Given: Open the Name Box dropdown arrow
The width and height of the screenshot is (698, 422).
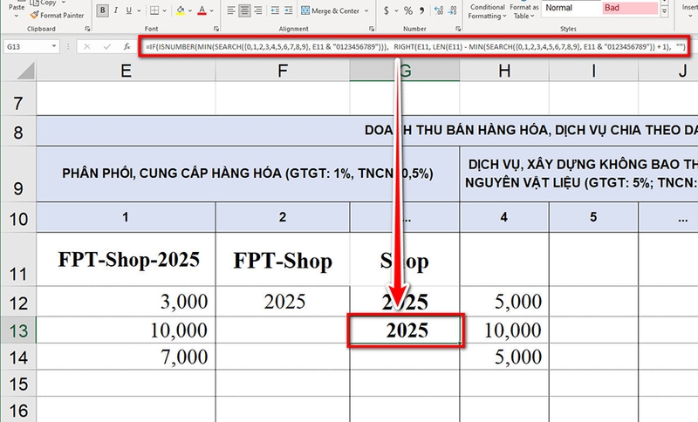Looking at the screenshot, I should click(x=54, y=46).
